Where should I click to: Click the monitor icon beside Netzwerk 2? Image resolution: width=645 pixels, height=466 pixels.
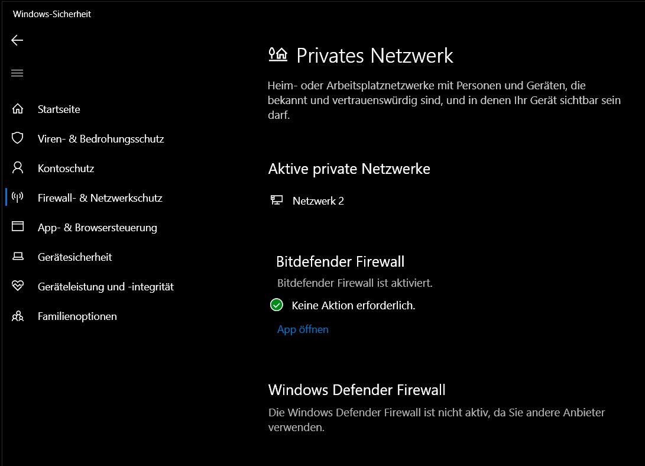276,200
